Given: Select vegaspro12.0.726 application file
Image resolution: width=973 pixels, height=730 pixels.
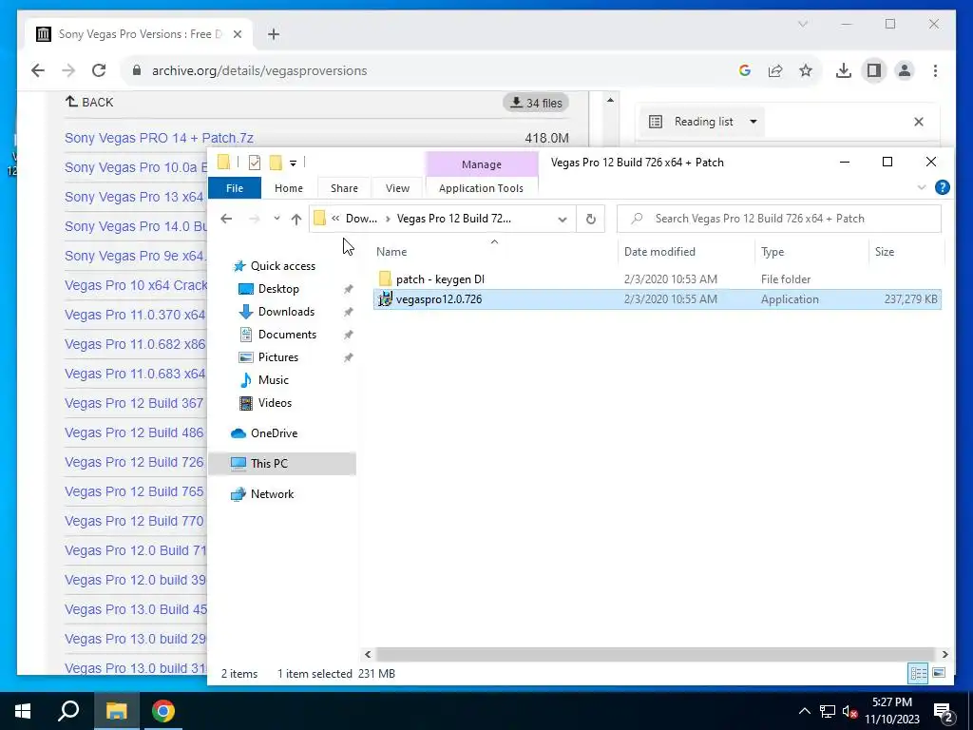Looking at the screenshot, I should pos(658,299).
